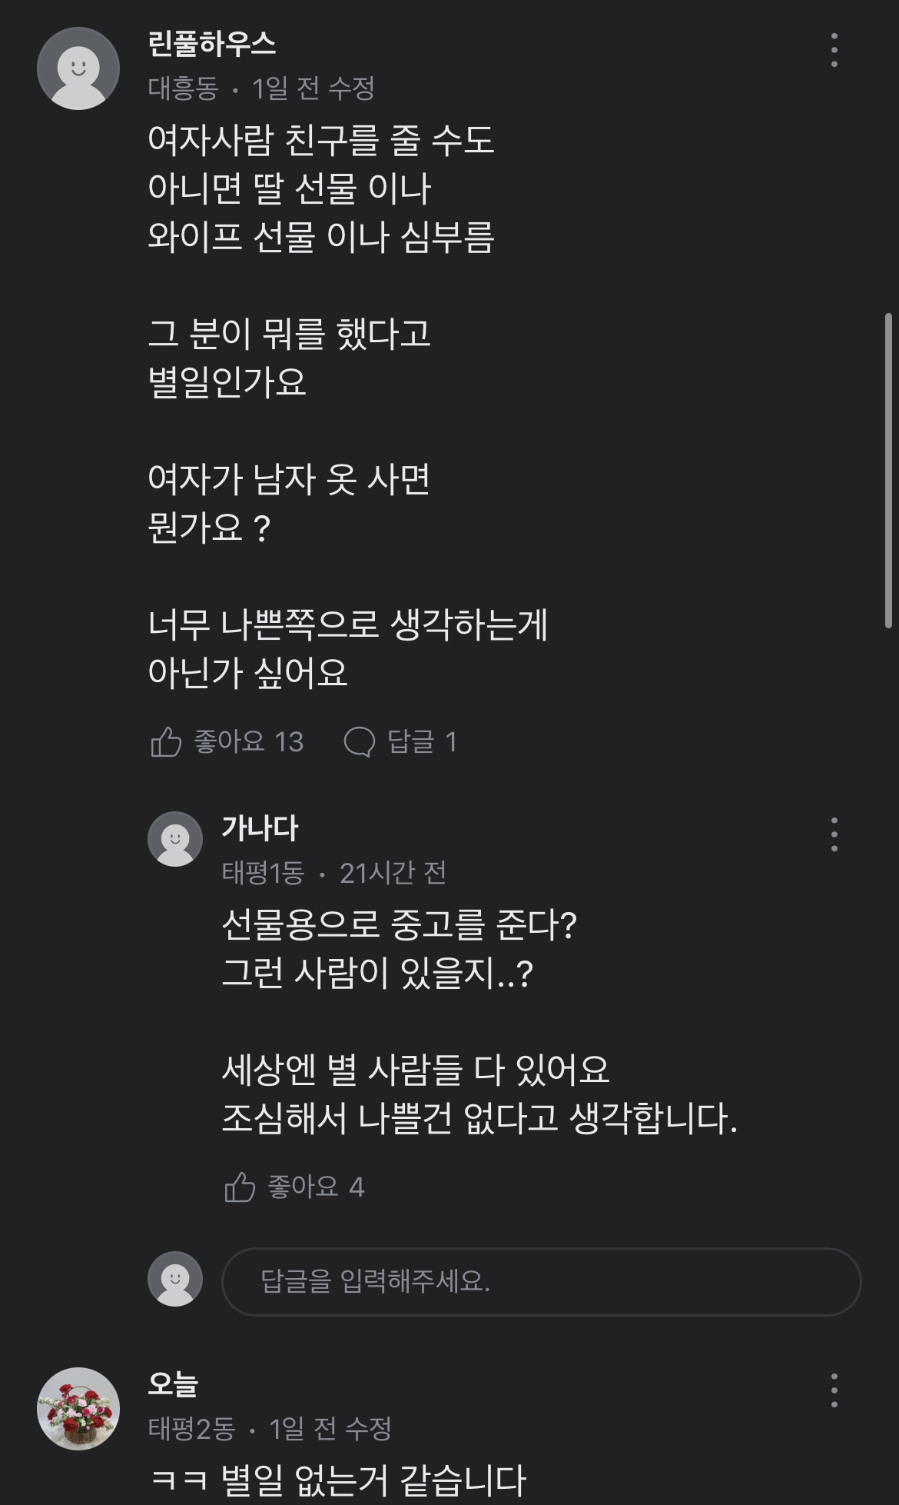Click 태평1동 location label under 가나다

click(x=263, y=873)
